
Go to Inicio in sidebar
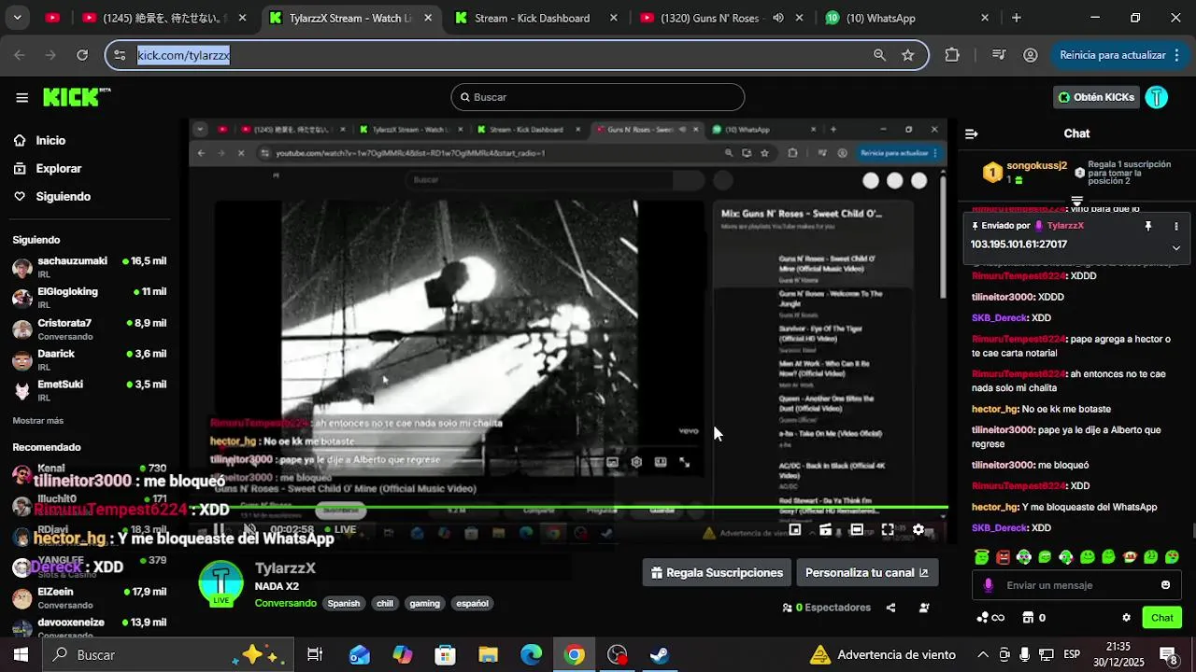point(50,140)
